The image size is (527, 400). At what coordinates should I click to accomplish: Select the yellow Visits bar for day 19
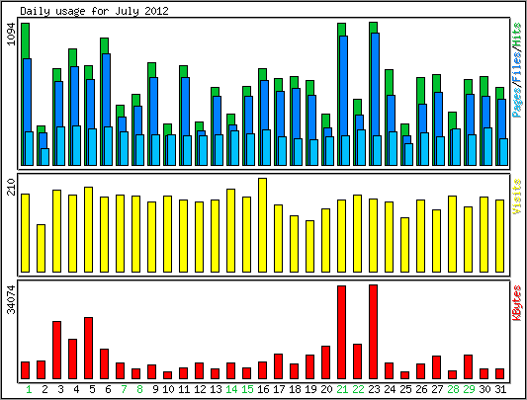point(309,246)
